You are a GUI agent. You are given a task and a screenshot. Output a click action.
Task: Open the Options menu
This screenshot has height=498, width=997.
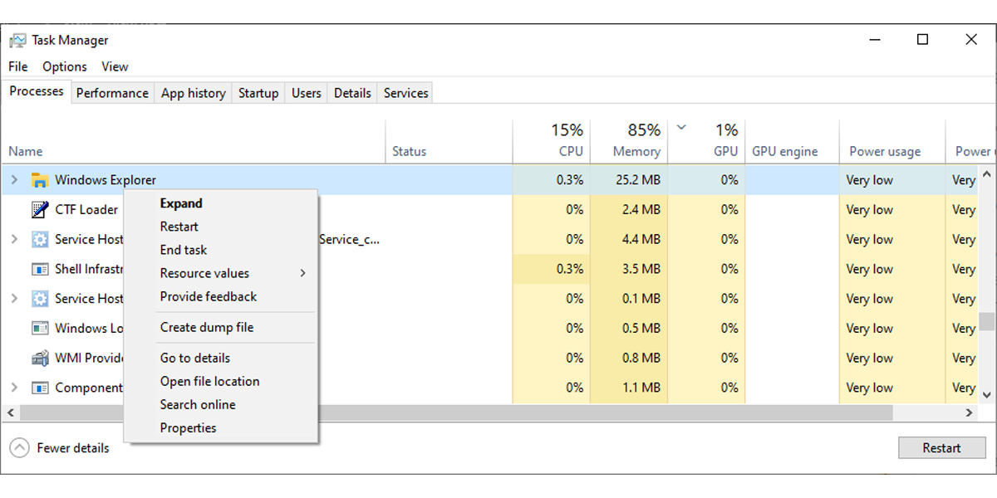coord(65,66)
